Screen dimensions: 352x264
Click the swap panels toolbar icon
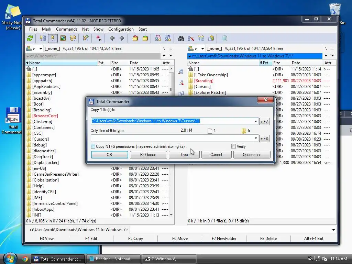(86, 38)
